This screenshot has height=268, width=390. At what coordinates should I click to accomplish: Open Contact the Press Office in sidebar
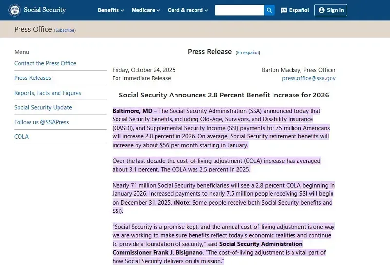tap(45, 63)
